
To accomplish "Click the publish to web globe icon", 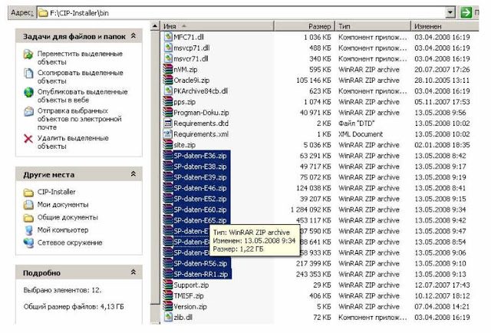I will click(28, 92).
